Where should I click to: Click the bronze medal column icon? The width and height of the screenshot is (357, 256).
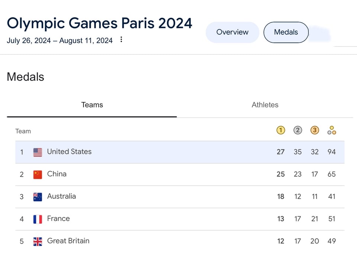[315, 130]
